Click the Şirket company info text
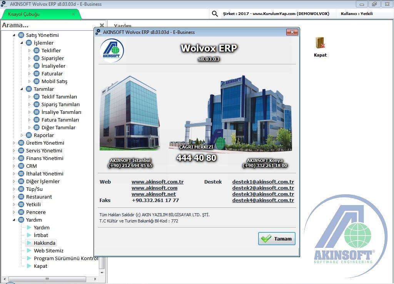Image resolution: width=394 pixels, height=284 pixels. [276, 13]
